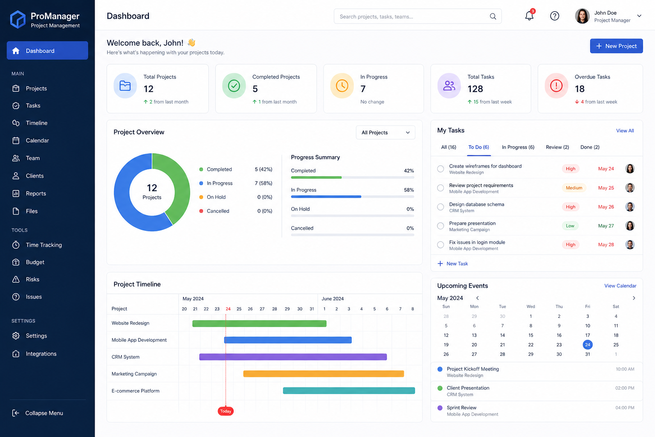
Task: Open the Project Kickoff Meeting event
Action: tap(536, 372)
